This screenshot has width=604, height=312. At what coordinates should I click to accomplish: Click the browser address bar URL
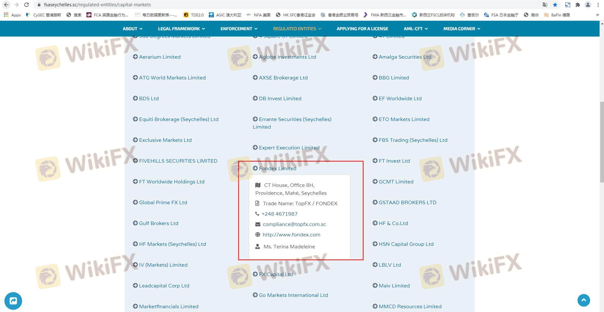(x=97, y=5)
